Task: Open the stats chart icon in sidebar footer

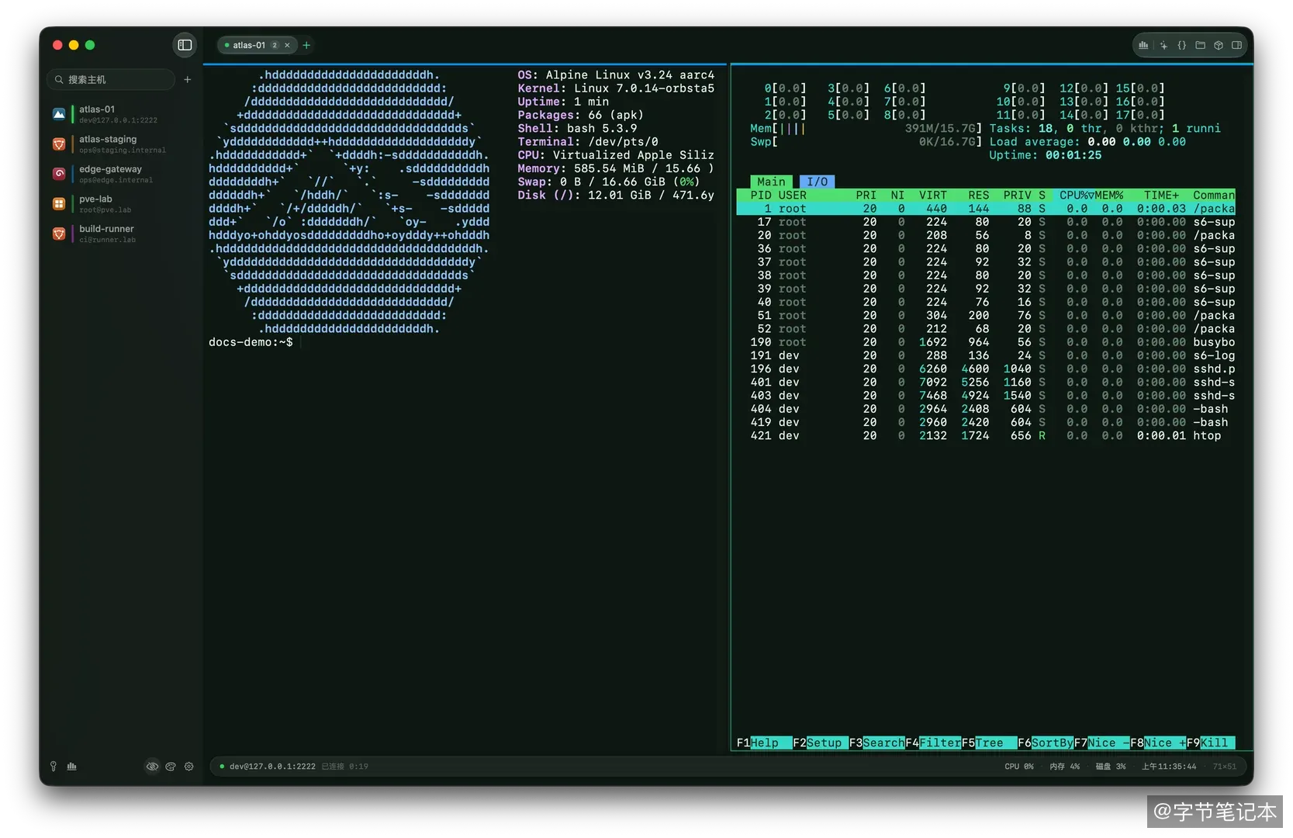Action: (71, 767)
